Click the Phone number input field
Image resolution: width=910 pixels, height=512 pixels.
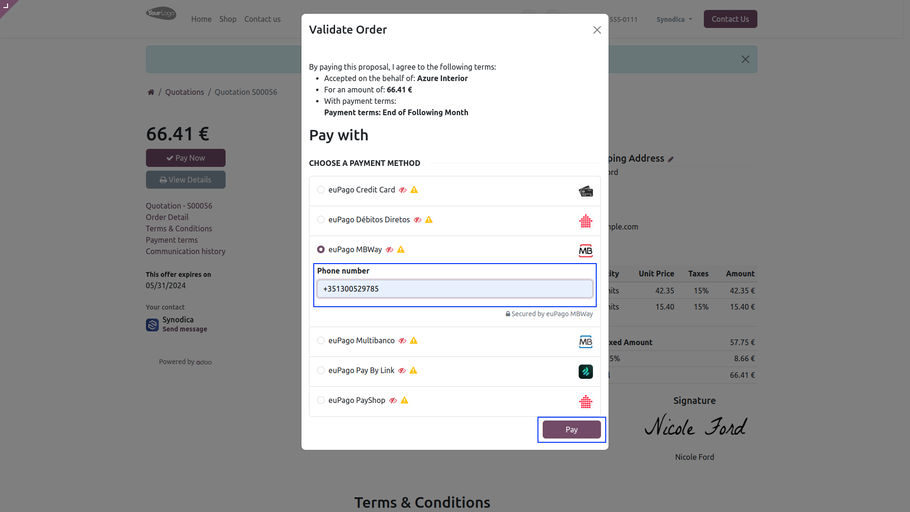coord(455,289)
